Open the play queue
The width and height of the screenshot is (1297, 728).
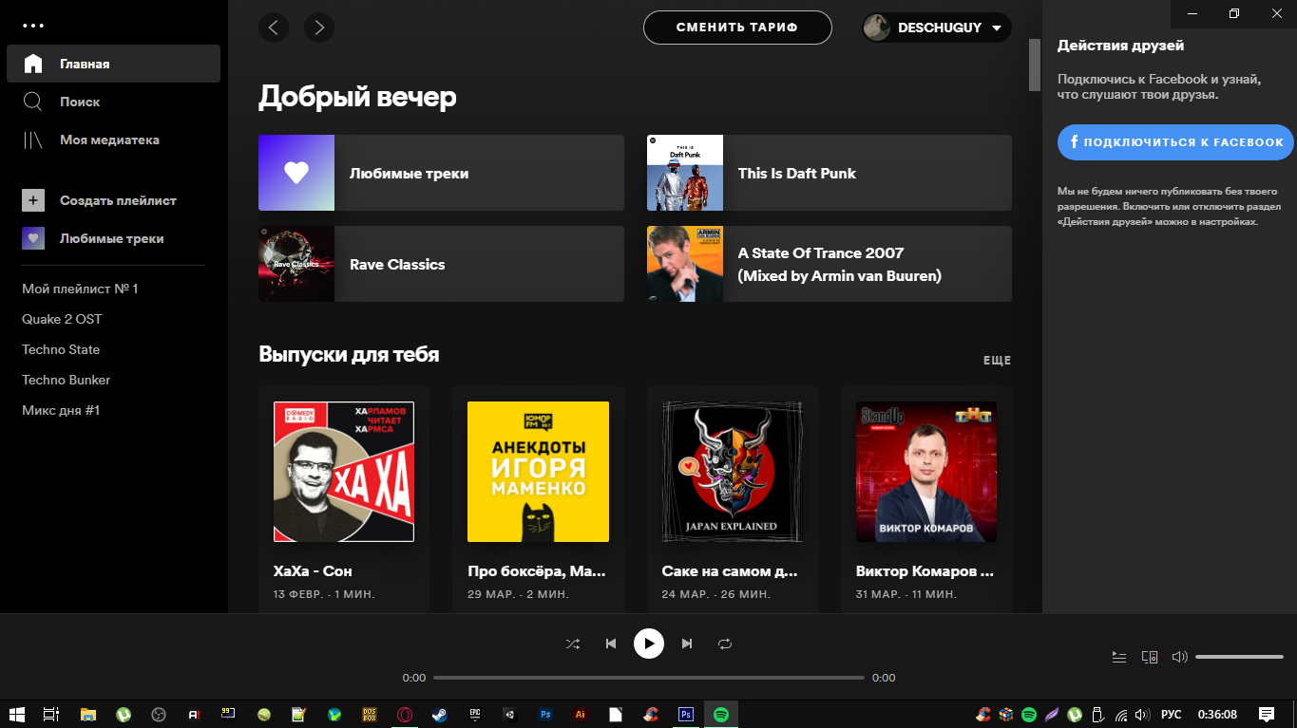click(x=1119, y=657)
